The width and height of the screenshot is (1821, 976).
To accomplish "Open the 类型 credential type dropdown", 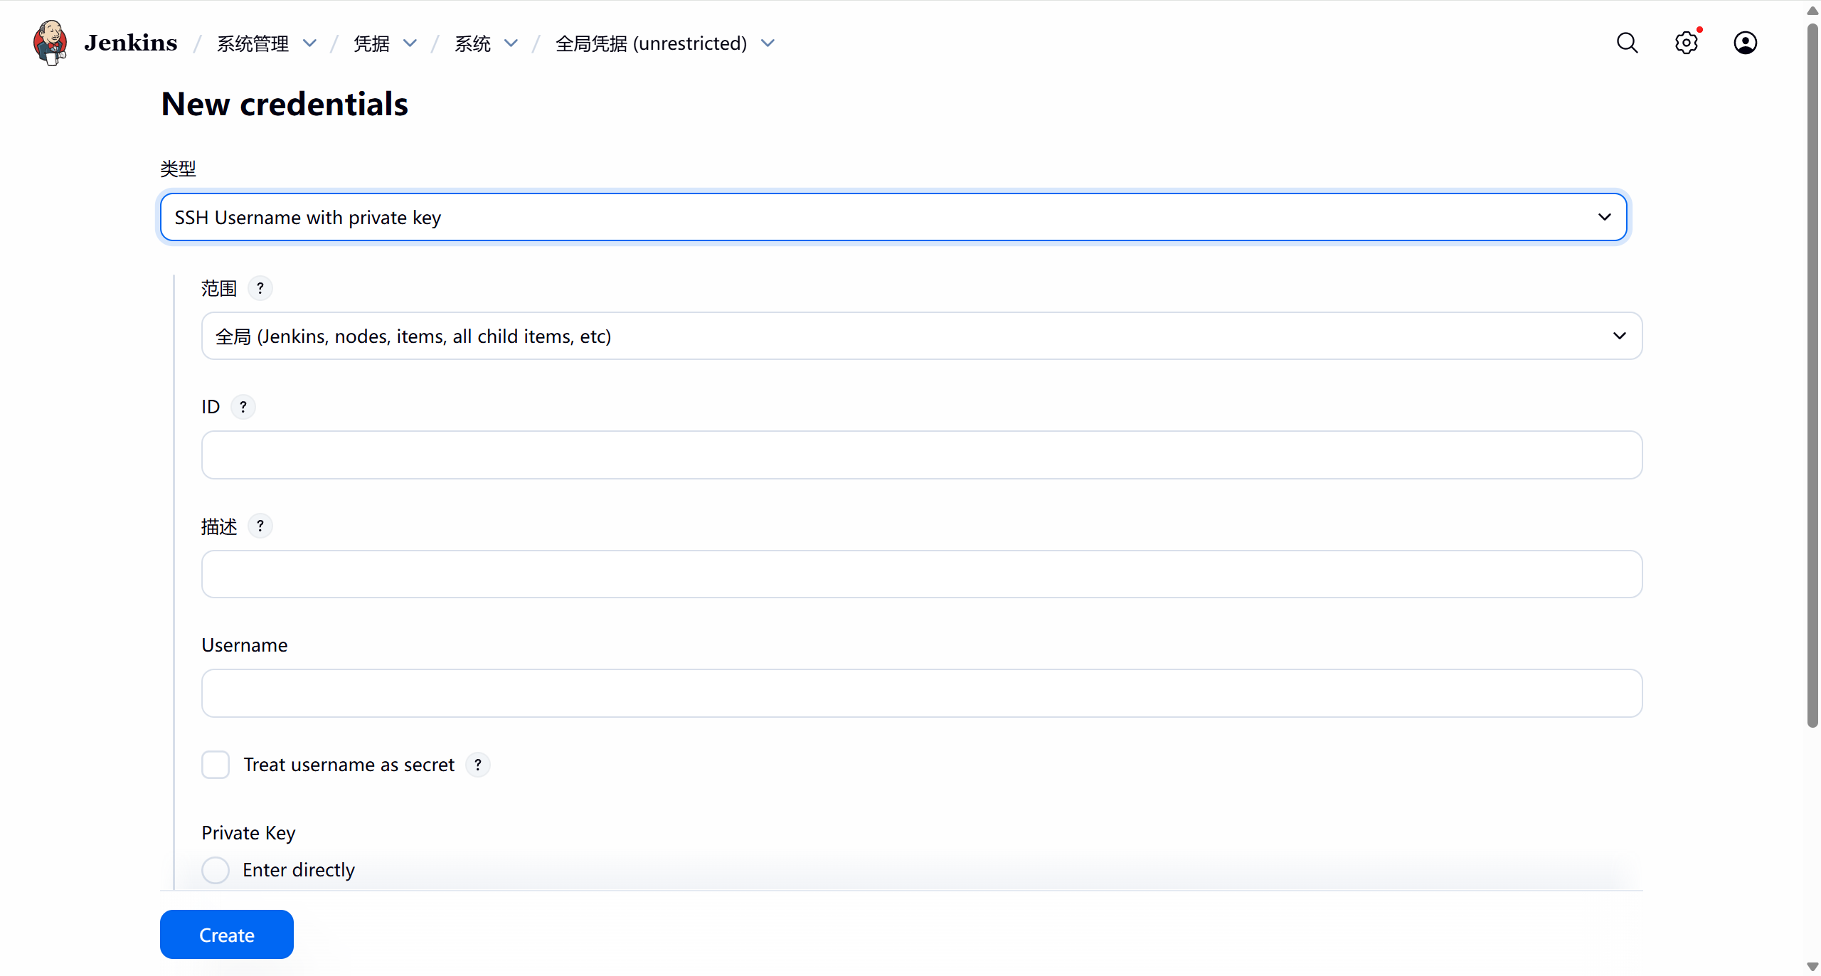I will [893, 217].
